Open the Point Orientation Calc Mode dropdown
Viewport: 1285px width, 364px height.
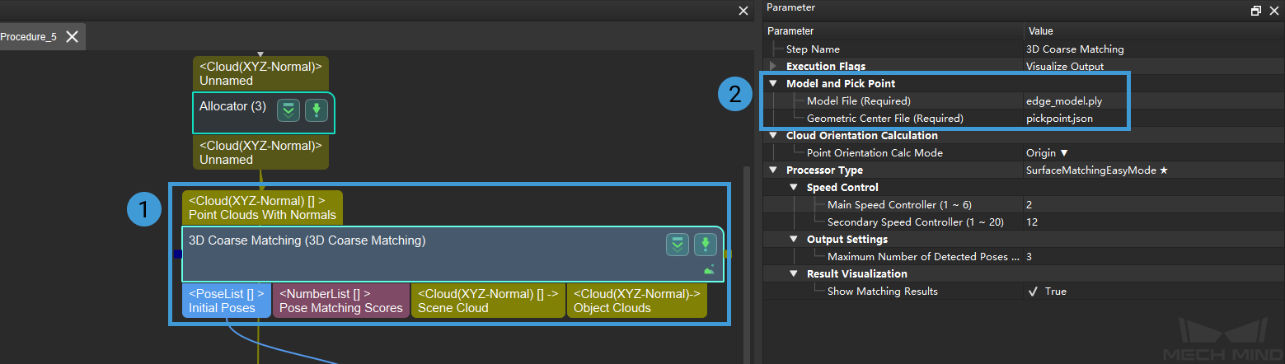click(1047, 153)
